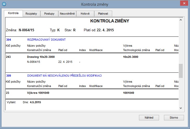The height and width of the screenshot is (129, 190).
Task: Open the Rozpisky tab
Action: tap(31, 14)
